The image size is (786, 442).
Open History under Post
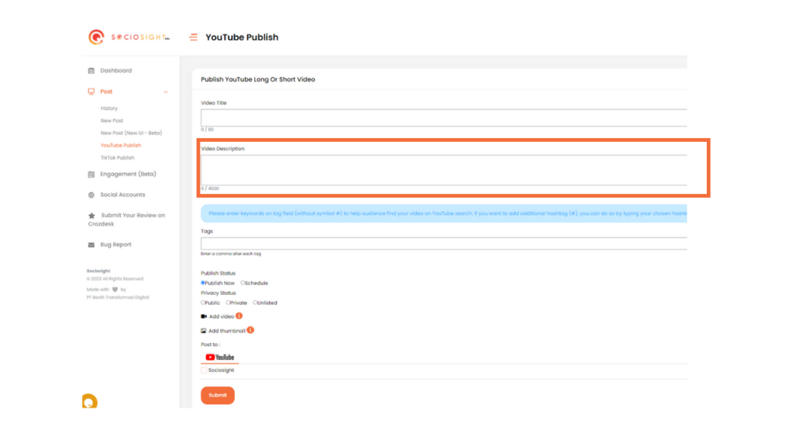(x=109, y=108)
